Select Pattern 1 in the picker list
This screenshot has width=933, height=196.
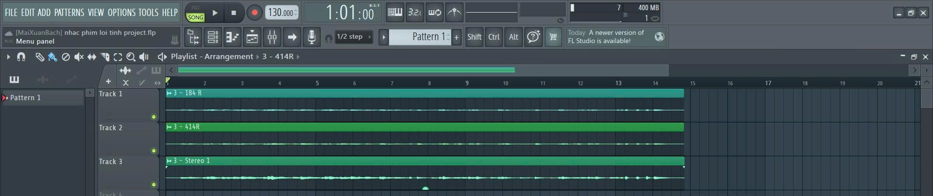(42, 98)
